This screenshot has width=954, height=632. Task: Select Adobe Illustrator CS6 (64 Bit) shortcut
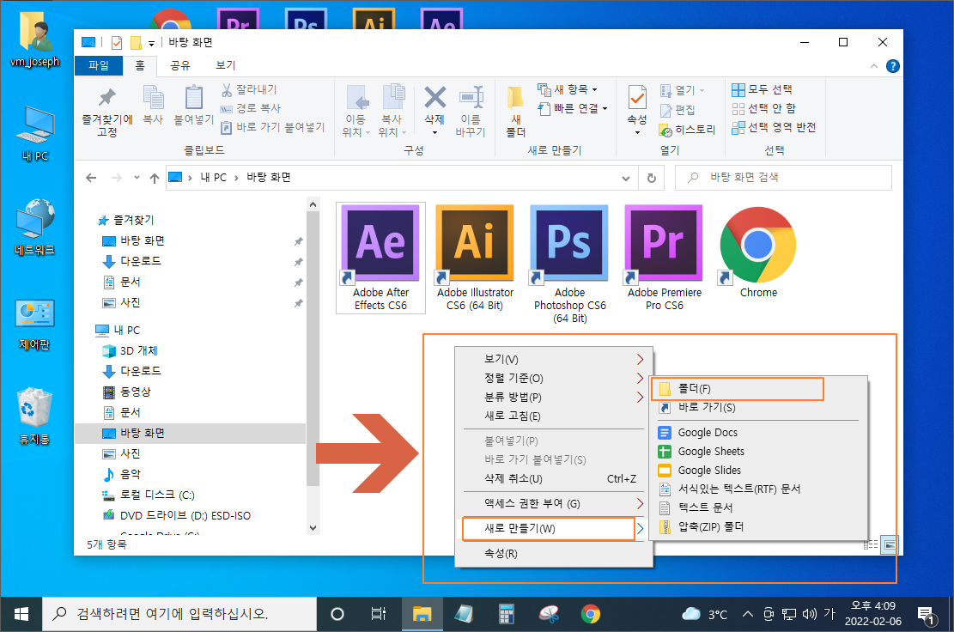[475, 258]
